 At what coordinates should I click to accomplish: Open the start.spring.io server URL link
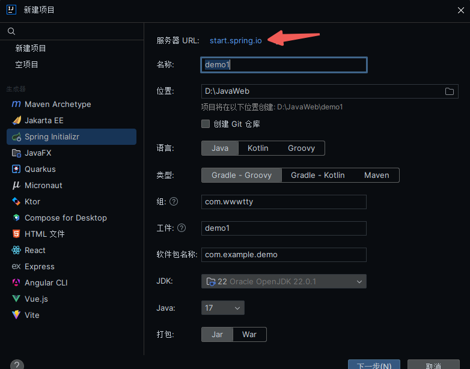[236, 40]
